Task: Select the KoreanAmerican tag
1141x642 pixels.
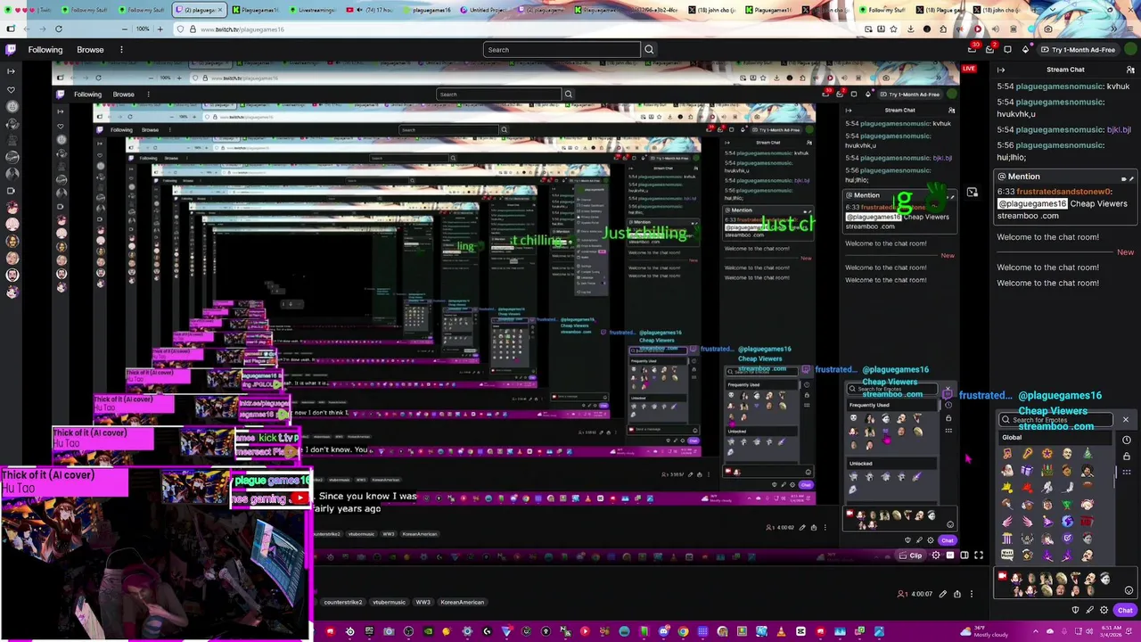Action: coord(462,602)
